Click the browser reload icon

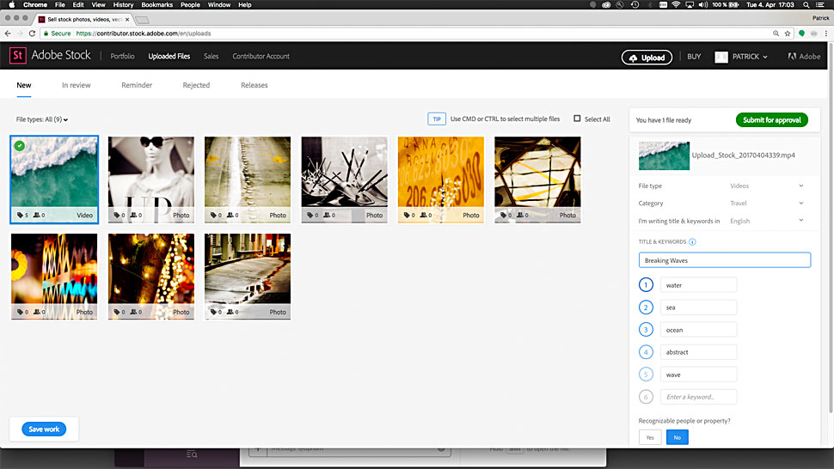click(x=32, y=33)
